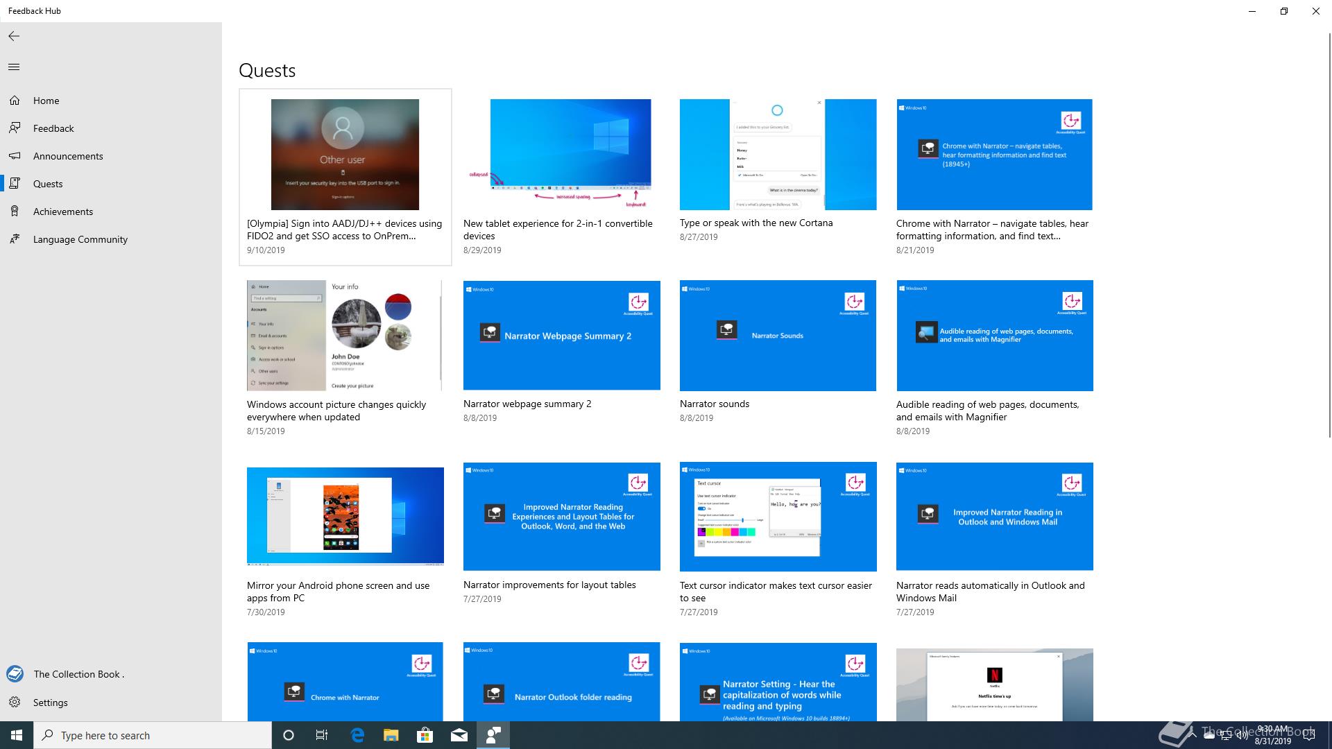Viewport: 1332px width, 749px height.
Task: Open Microsoft Store from taskbar
Action: click(425, 735)
